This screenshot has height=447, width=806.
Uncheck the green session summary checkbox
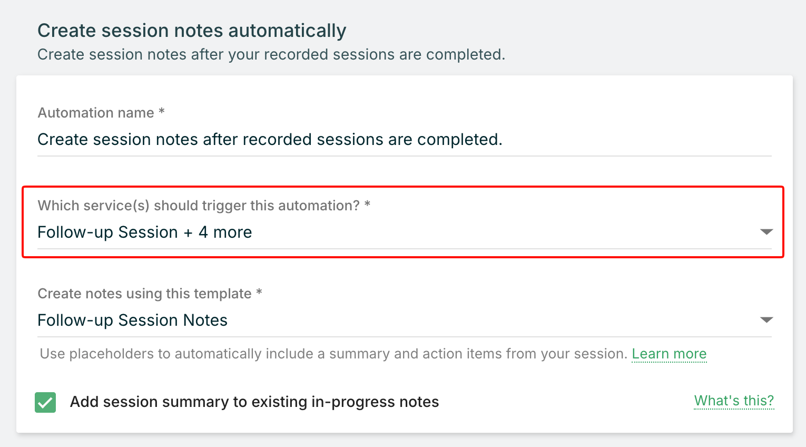coord(45,403)
